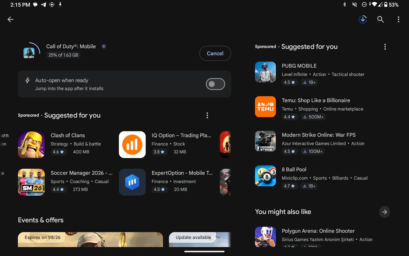409x256 pixels.
Task: Open 8 Ball Pool app icon
Action: [266, 175]
